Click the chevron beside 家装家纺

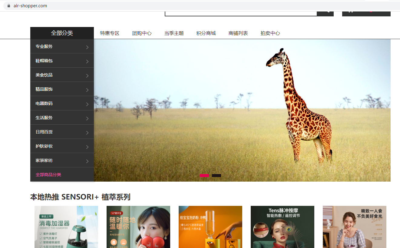click(87, 161)
